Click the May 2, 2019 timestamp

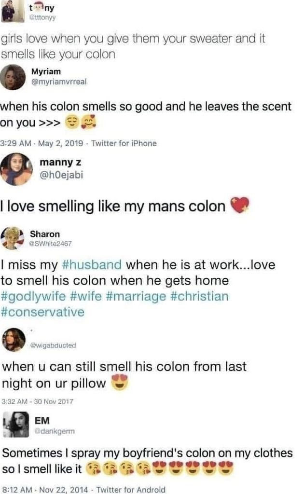(x=64, y=143)
